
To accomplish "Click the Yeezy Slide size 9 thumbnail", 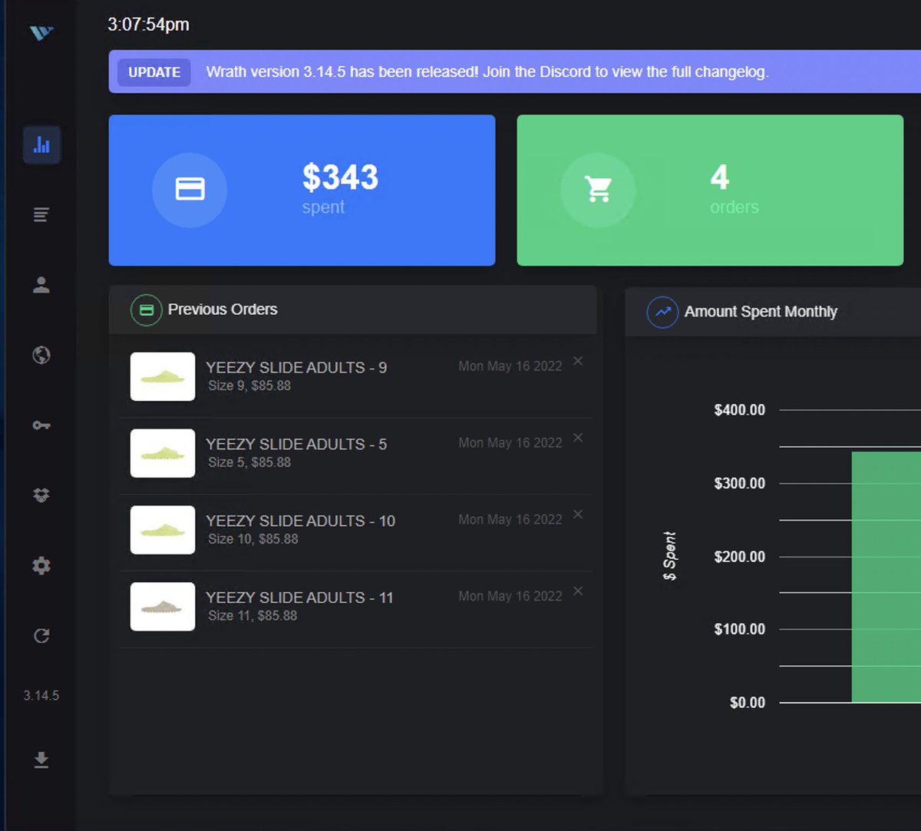I will pyautogui.click(x=163, y=376).
